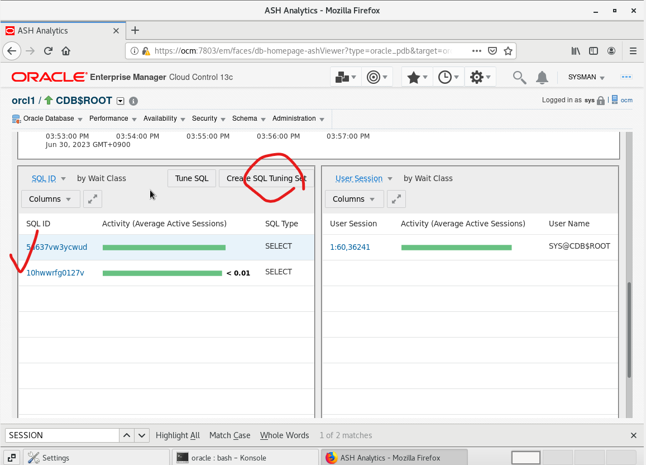Open the History clock menu
This screenshot has width=646, height=465.
click(448, 77)
